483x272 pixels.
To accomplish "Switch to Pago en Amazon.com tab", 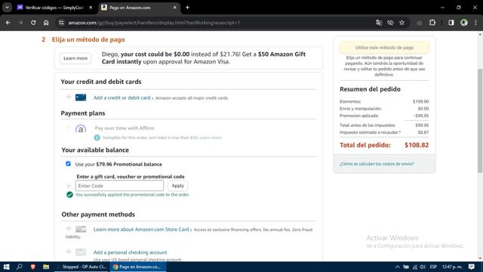I will (x=139, y=8).
